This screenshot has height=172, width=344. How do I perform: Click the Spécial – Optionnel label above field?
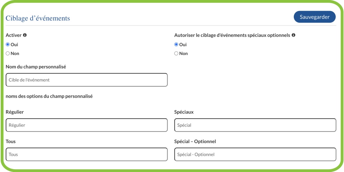(195, 141)
